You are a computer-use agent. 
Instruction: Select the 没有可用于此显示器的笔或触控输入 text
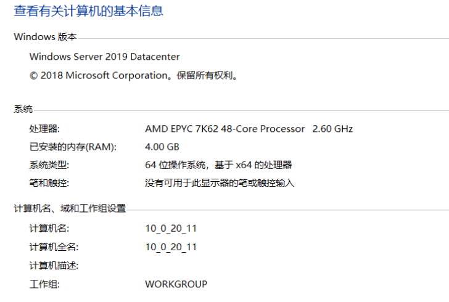220,183
